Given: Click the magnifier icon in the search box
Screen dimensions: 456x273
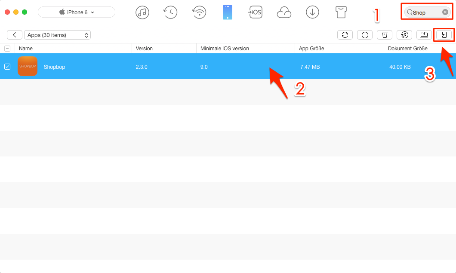Looking at the screenshot, I should 410,12.
